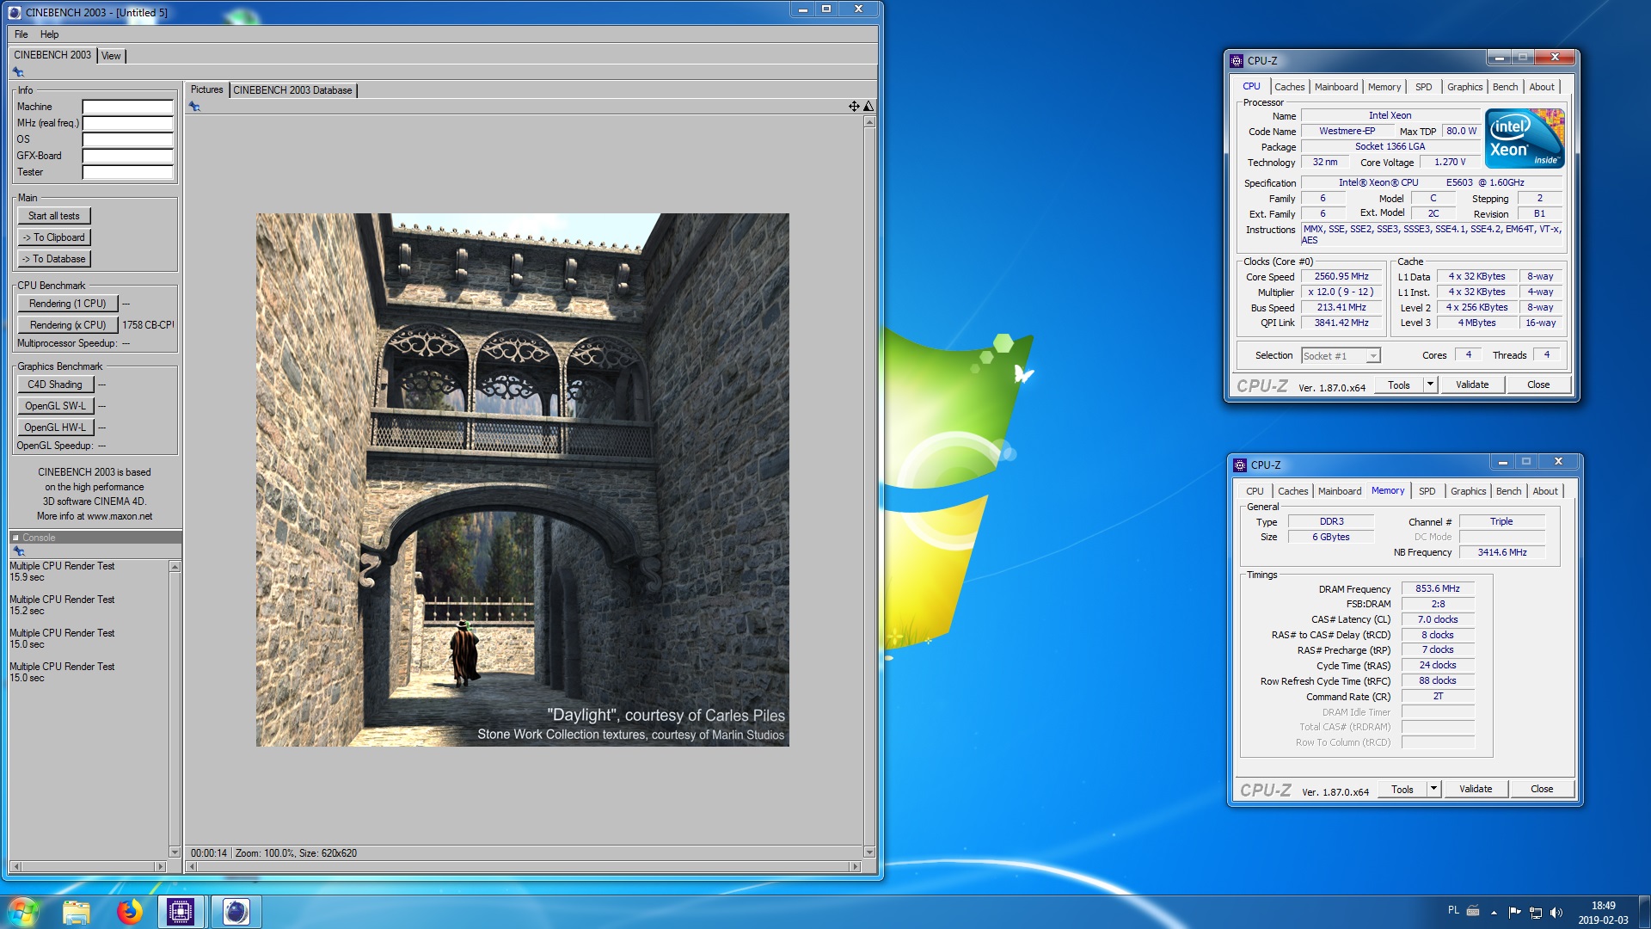Launch Firefox from the taskbar

point(129,912)
